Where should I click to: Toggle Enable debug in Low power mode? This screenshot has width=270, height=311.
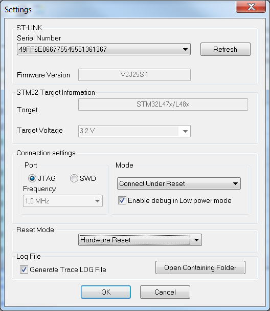pyautogui.click(x=122, y=200)
